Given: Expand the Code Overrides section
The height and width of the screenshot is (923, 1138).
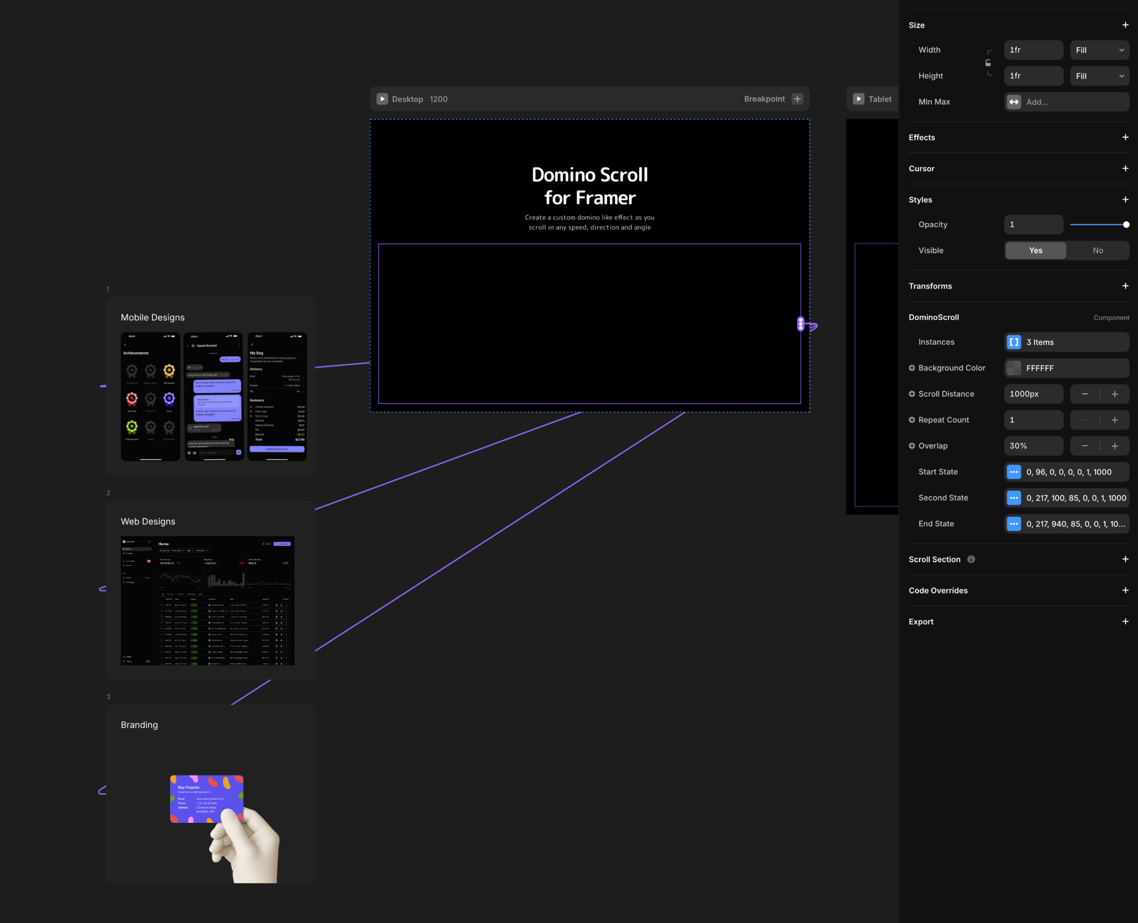Looking at the screenshot, I should (x=1125, y=591).
